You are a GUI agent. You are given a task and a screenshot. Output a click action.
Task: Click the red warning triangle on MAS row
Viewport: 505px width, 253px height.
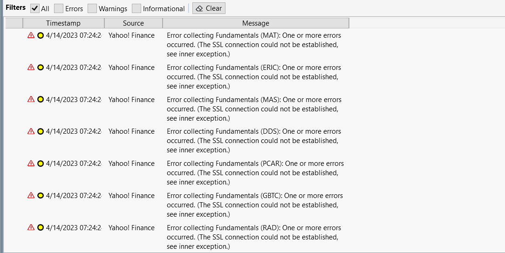point(31,99)
